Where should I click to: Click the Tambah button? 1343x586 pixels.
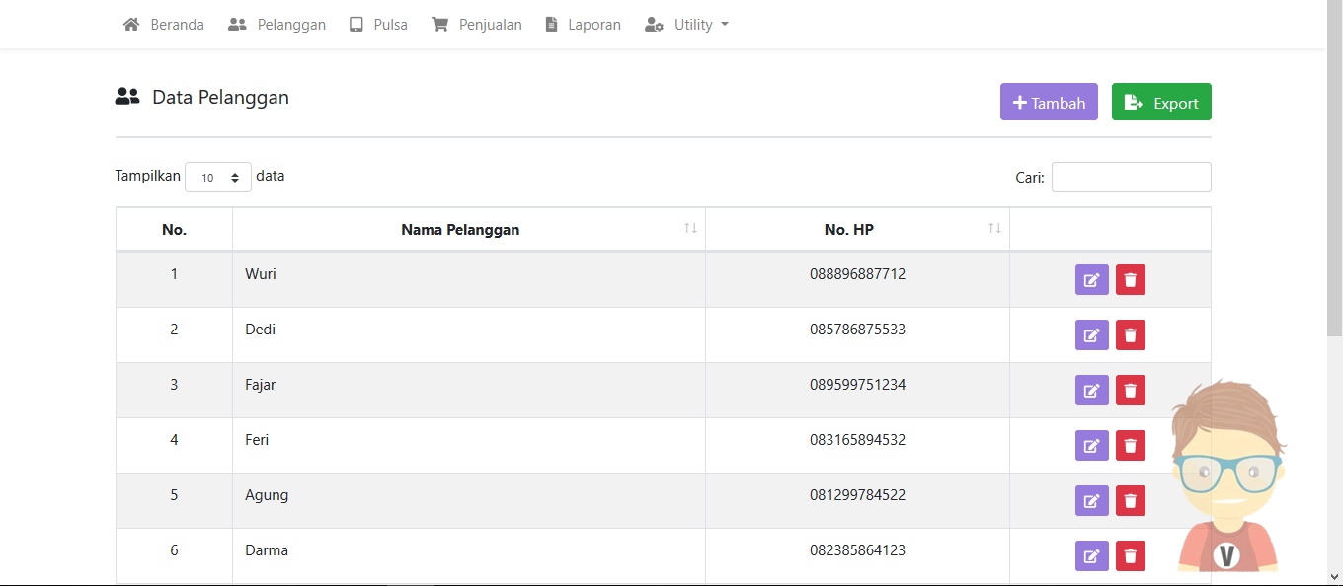tap(1049, 103)
